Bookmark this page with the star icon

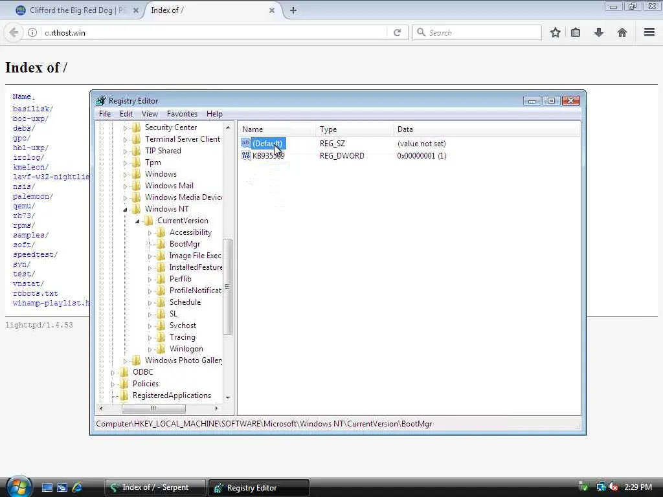point(555,32)
